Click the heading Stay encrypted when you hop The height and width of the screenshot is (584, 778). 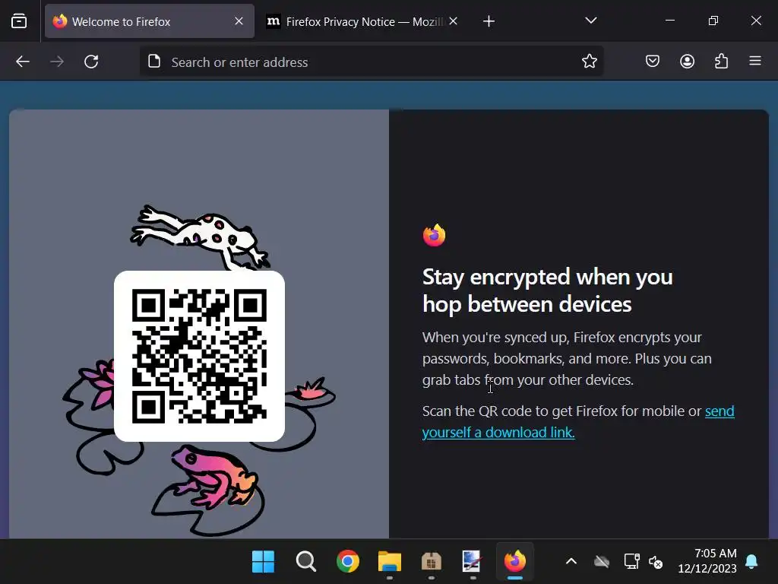547,290
